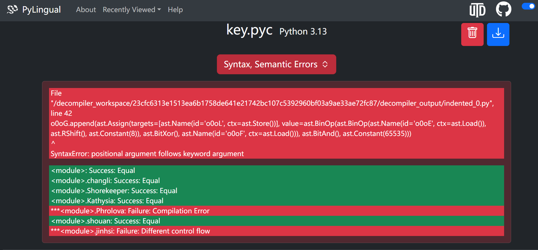The width and height of the screenshot is (538, 250).
Task: Click the PyLingual snake logo icon
Action: (12, 10)
